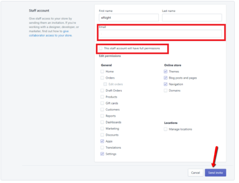239x183 pixels.
Task: Uncheck the Navigation checkbox
Action: 166,84
